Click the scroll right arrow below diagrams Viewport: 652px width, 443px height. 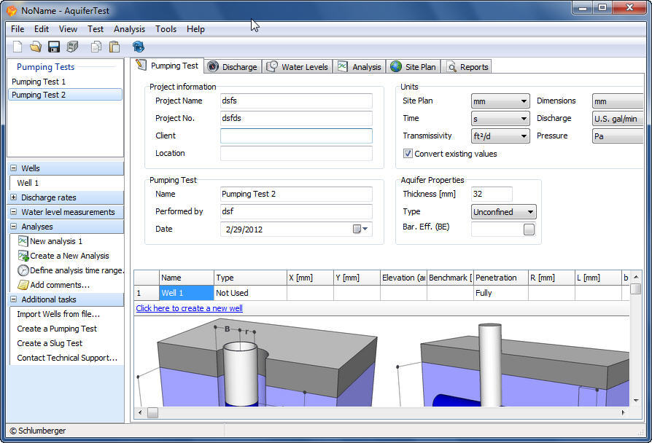point(623,412)
